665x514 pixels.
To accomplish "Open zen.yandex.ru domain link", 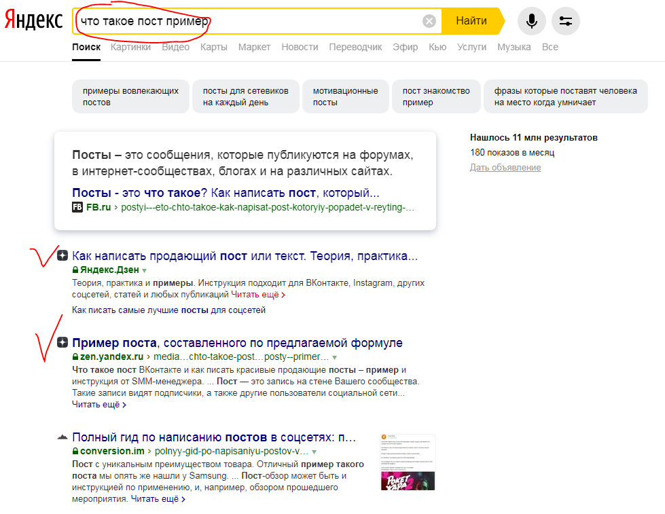I will (111, 356).
